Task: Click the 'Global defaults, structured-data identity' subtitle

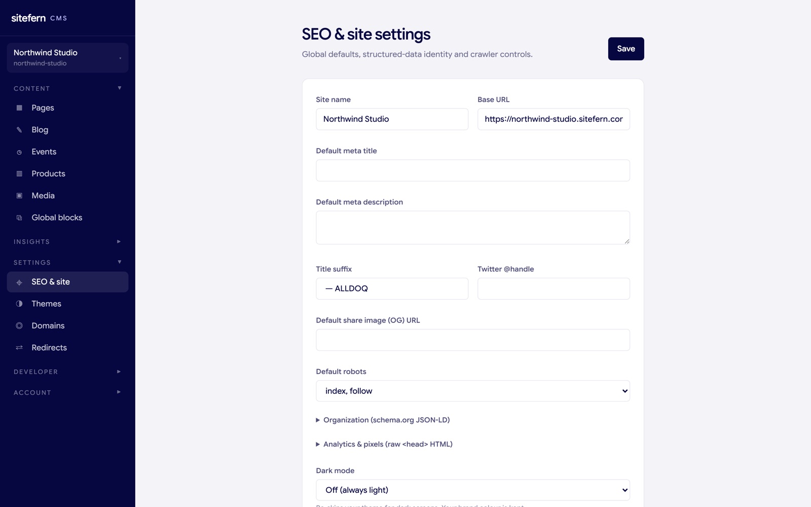Action: click(x=417, y=54)
